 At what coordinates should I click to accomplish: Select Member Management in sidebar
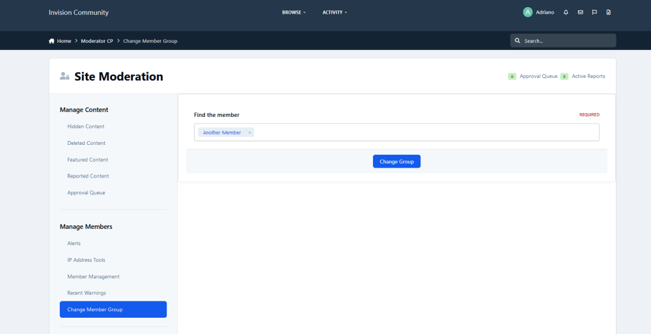point(93,276)
